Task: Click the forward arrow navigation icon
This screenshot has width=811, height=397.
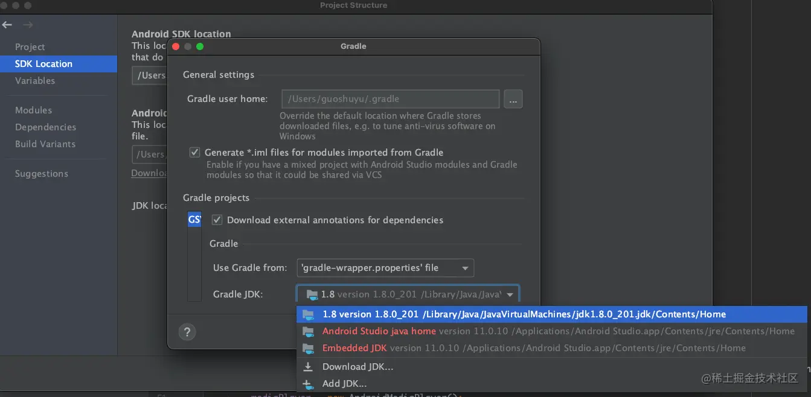Action: click(x=28, y=25)
